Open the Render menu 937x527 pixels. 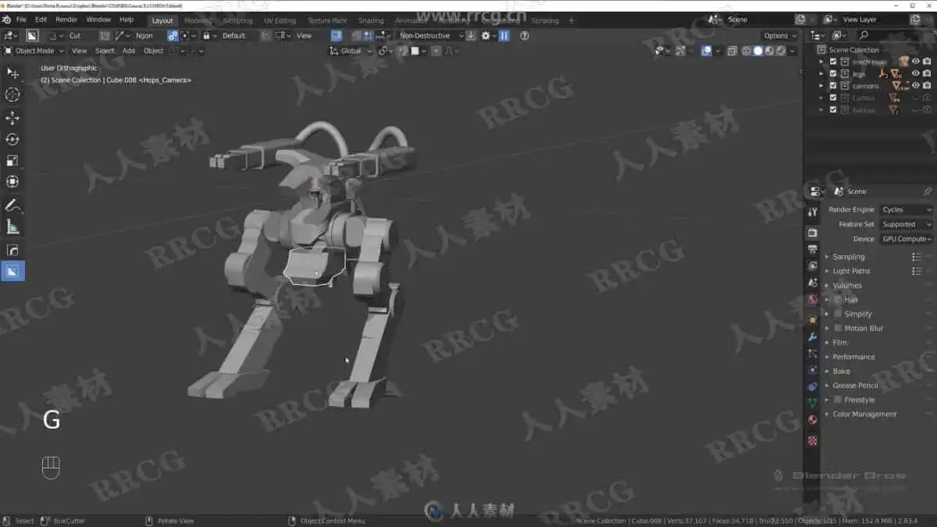click(x=66, y=20)
